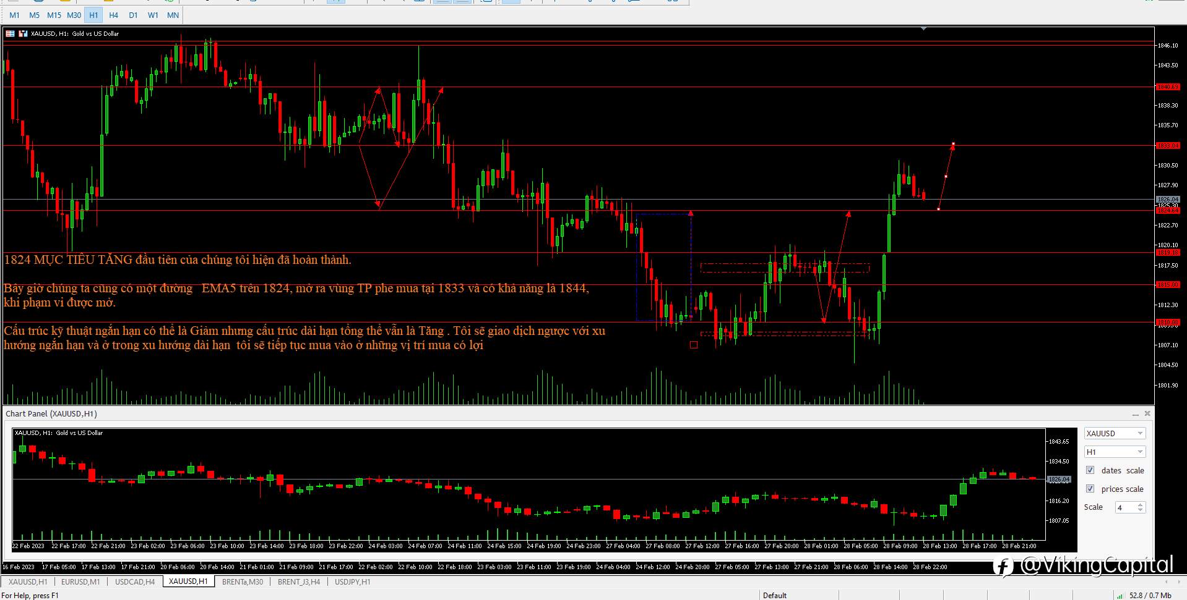Select the M30 timeframe button
Screen dimensions: 1187x600
[74, 15]
